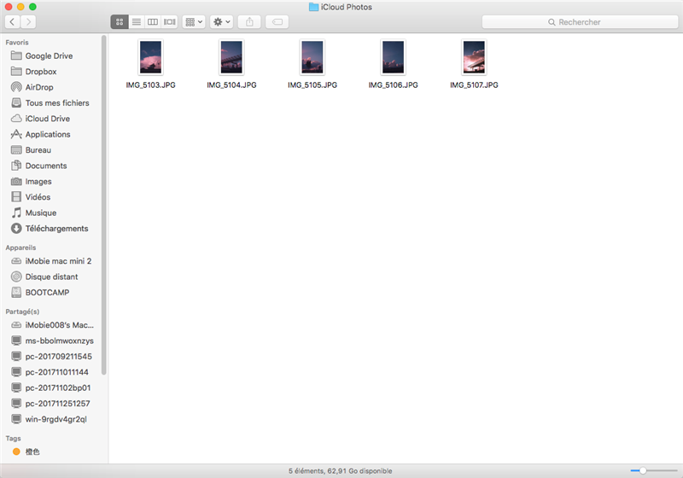Select Disque distant device
The width and height of the screenshot is (683, 478).
[51, 277]
